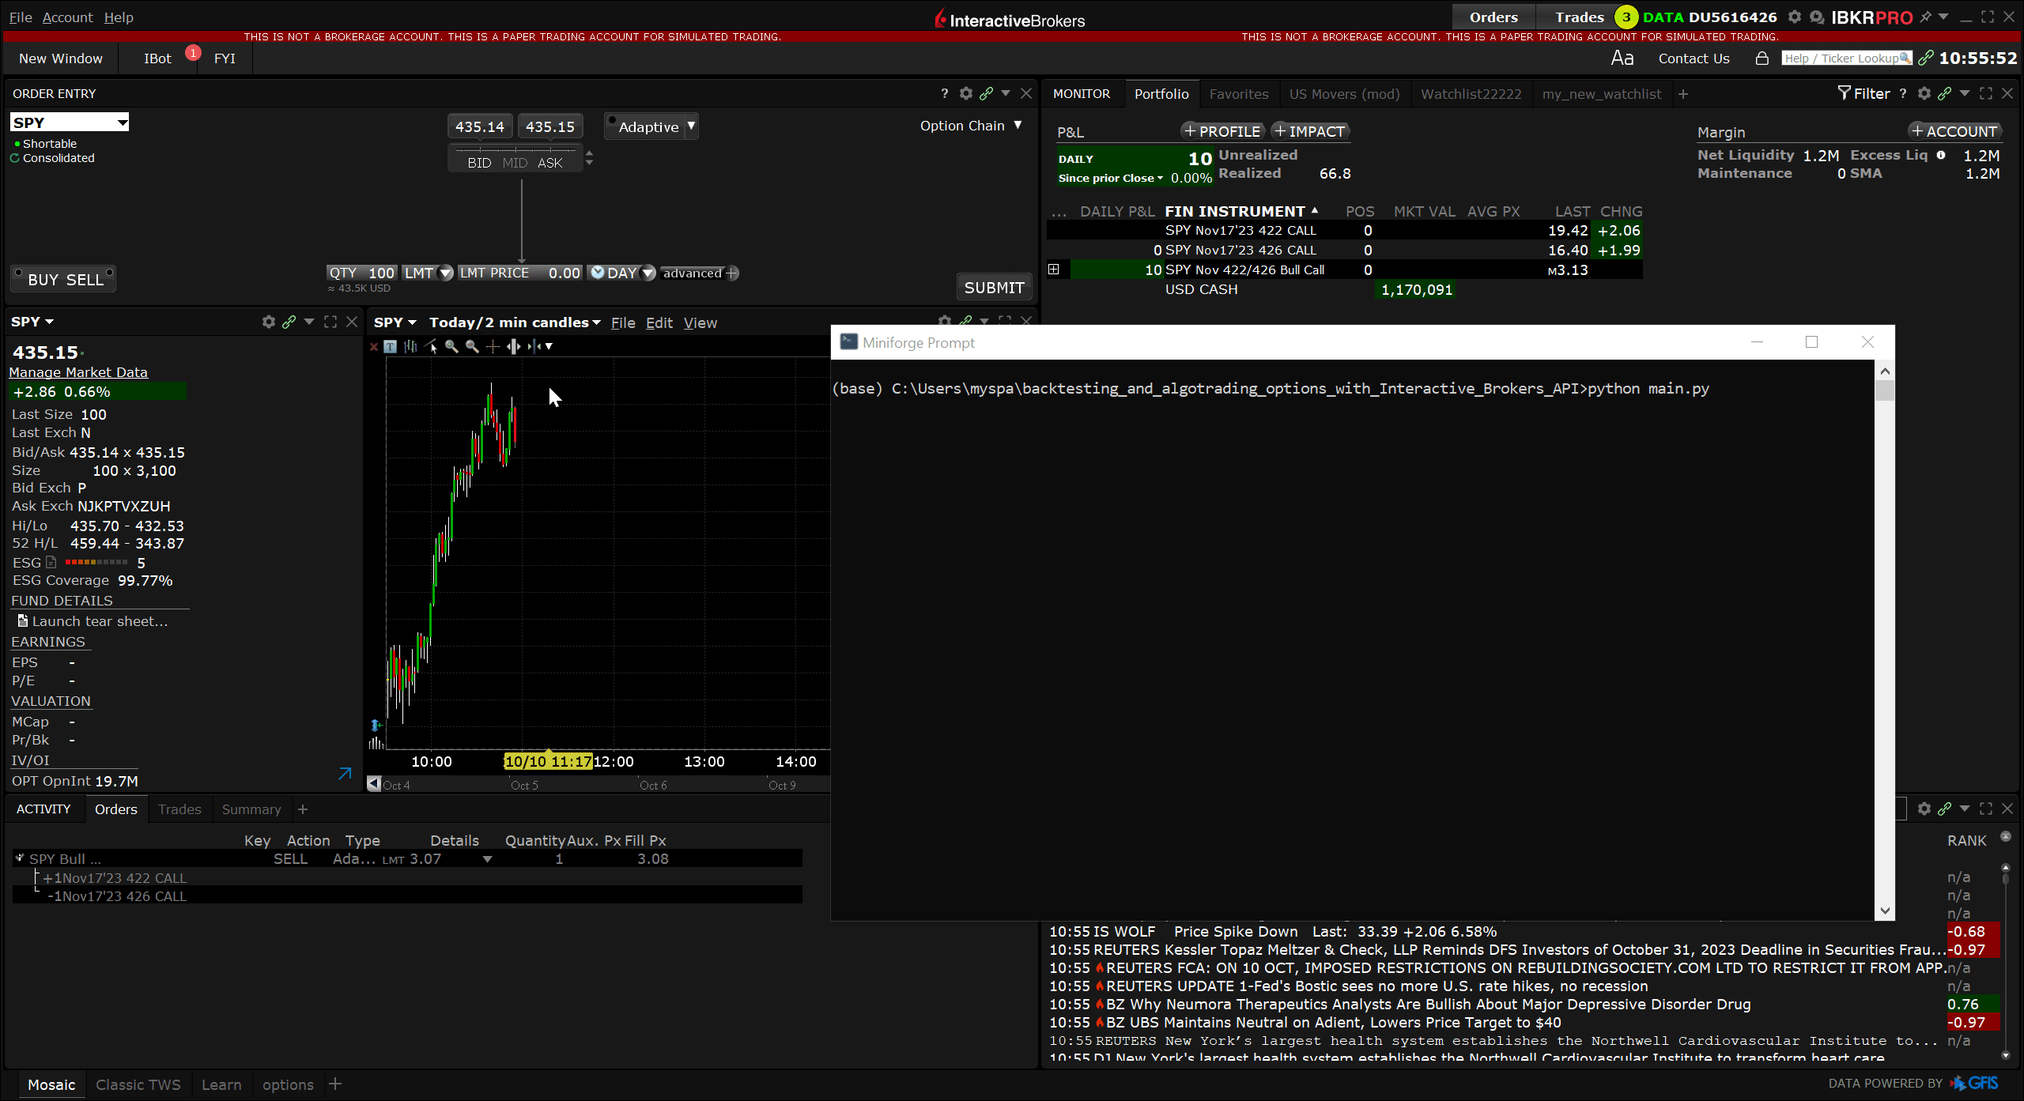Enable the chart crosshair tool

493,346
